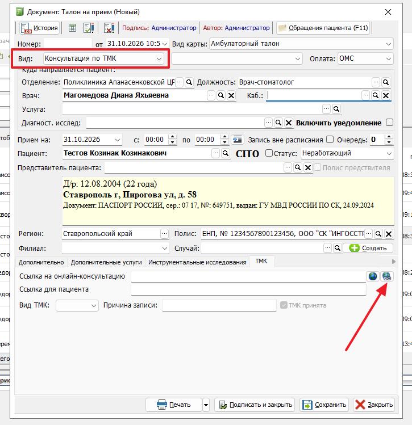Generate consultation link with globe-chain icon
The width and height of the screenshot is (412, 425).
click(387, 276)
